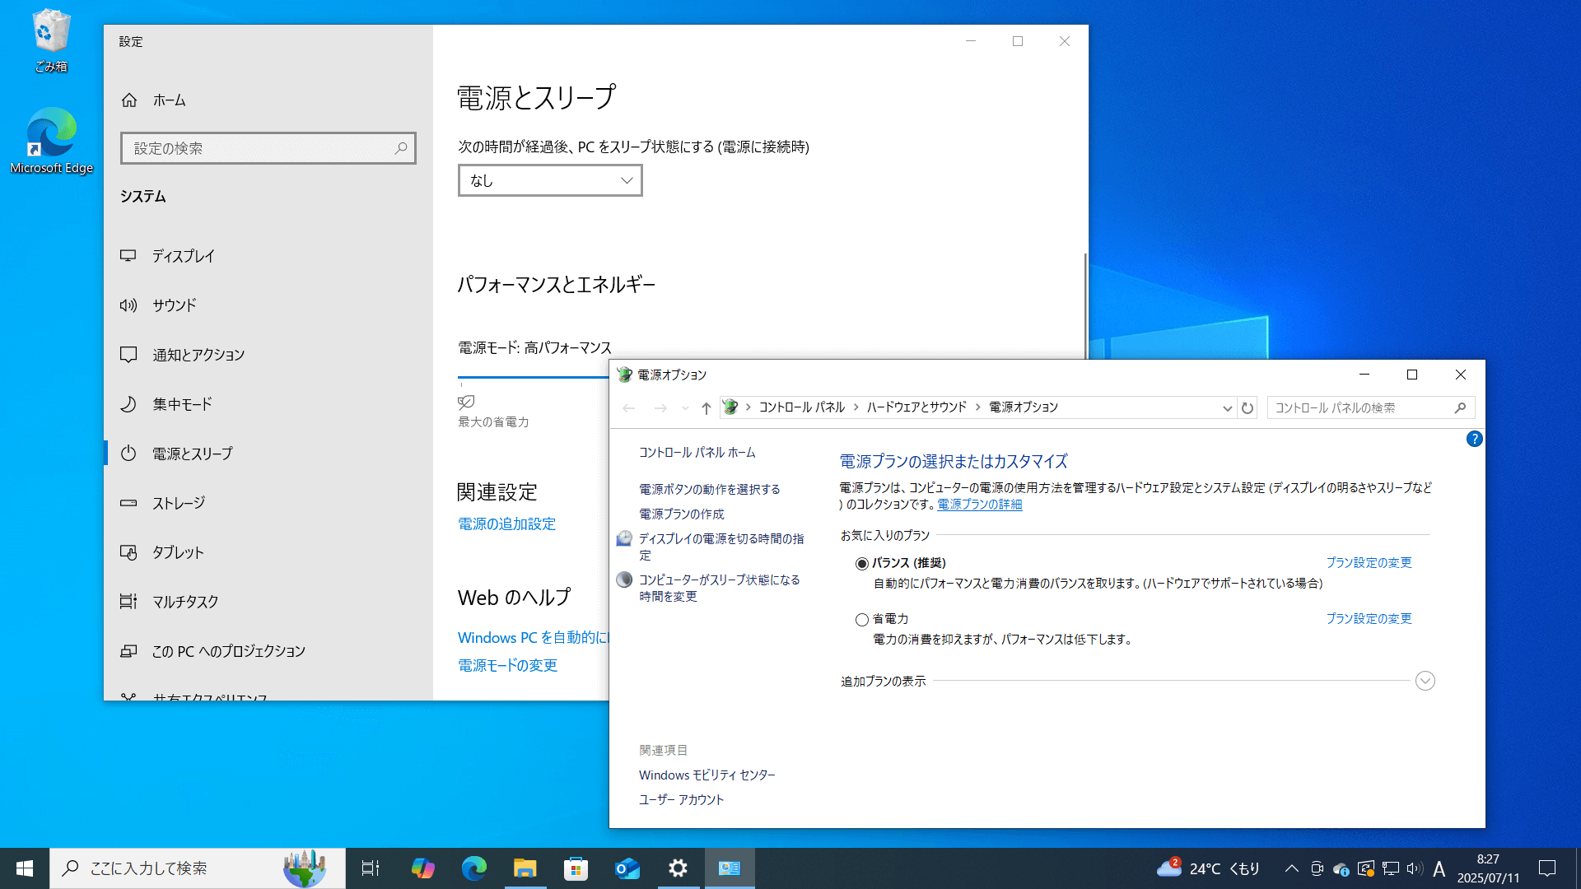Click the ホーム home icon in Settings

pos(129,100)
